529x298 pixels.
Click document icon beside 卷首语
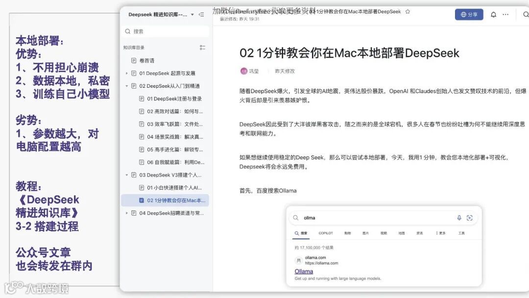[134, 60]
